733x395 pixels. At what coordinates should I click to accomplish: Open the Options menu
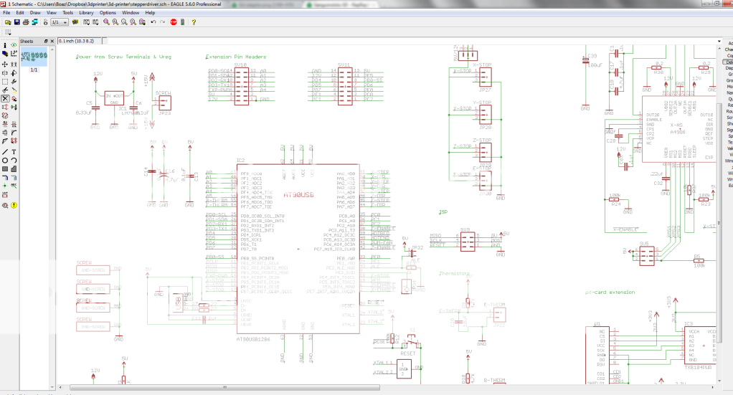(x=108, y=13)
